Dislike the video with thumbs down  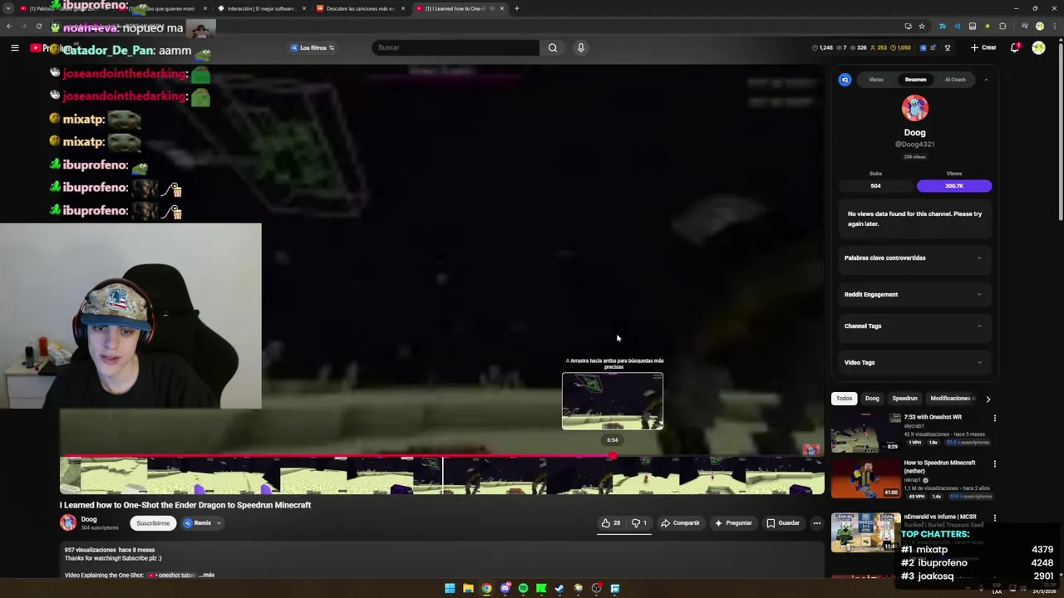[x=639, y=523]
